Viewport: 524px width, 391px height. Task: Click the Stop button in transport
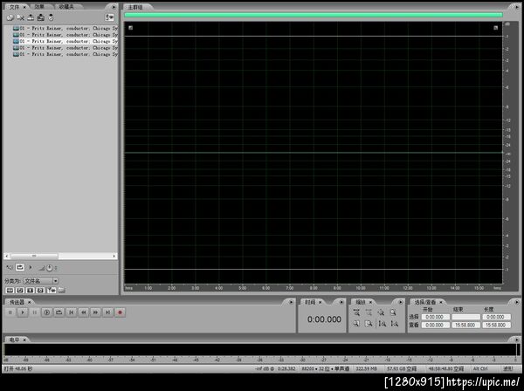point(10,312)
